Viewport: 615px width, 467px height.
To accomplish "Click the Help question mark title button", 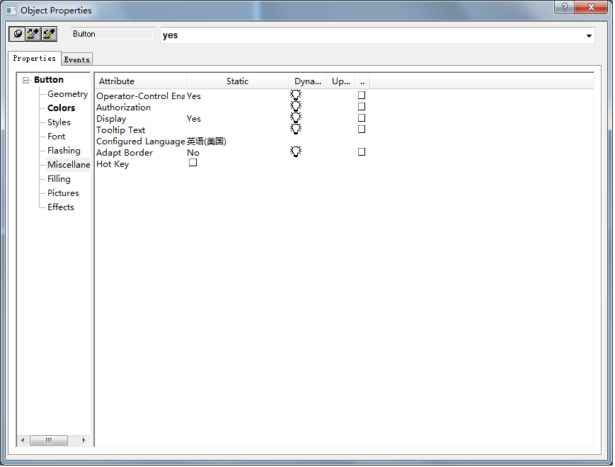I will [564, 7].
